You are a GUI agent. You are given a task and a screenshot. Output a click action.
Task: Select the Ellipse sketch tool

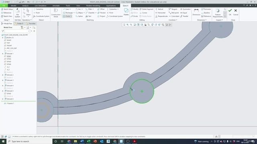pos(80,13)
